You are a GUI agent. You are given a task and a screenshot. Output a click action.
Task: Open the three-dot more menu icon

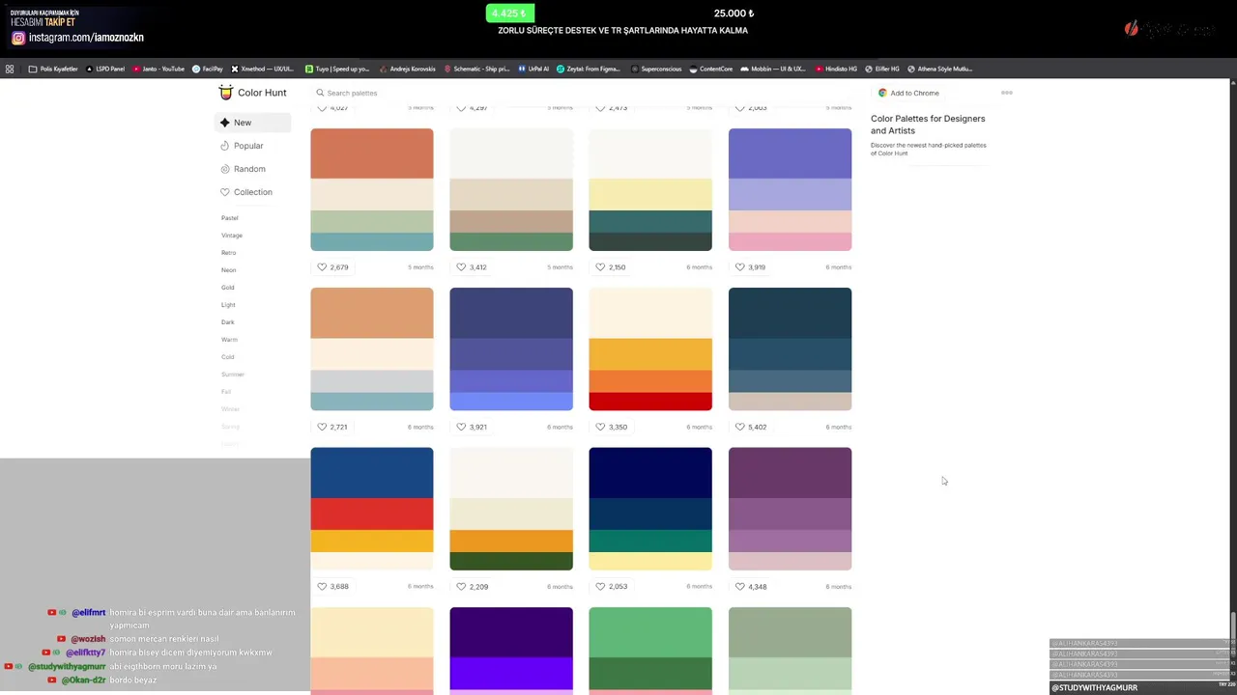point(1007,93)
